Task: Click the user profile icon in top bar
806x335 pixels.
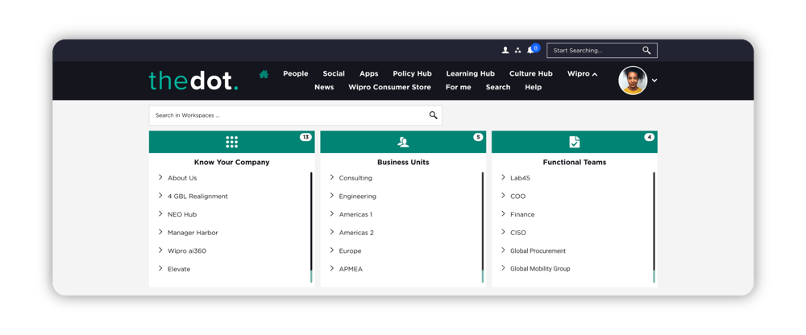Action: (505, 51)
